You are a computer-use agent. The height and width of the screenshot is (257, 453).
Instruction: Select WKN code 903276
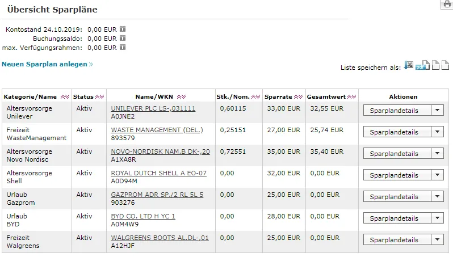[123, 203]
